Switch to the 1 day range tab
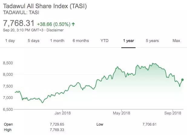The image size is (187, 135). point(10,41)
